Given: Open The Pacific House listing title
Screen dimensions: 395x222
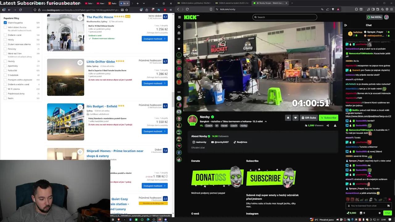Looking at the screenshot, I should pos(100,17).
